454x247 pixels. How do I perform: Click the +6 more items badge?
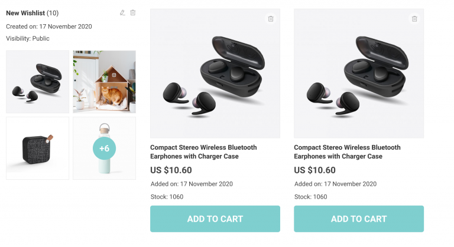(x=104, y=148)
